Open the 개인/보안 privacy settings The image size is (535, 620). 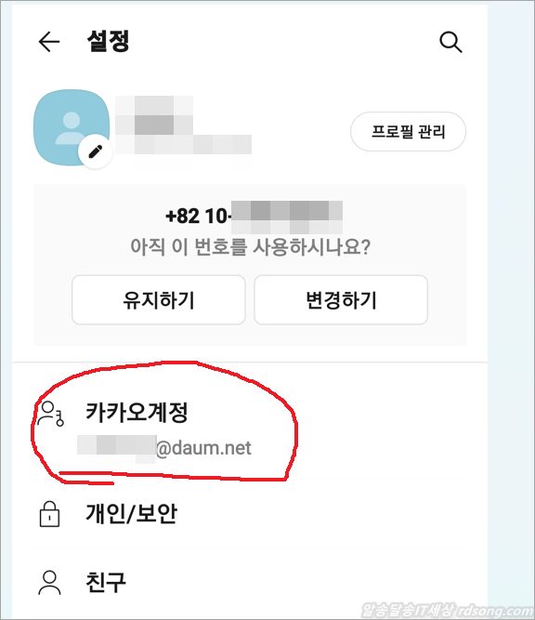[x=250, y=514]
